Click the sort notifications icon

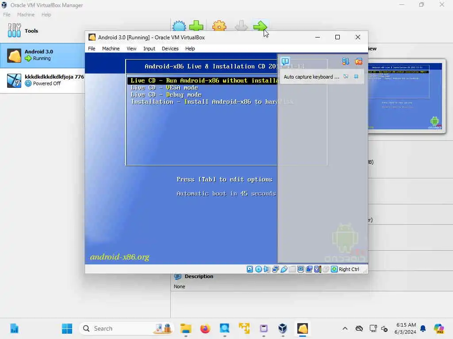coord(346,61)
